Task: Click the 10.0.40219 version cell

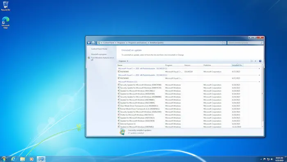Action: 188,72
